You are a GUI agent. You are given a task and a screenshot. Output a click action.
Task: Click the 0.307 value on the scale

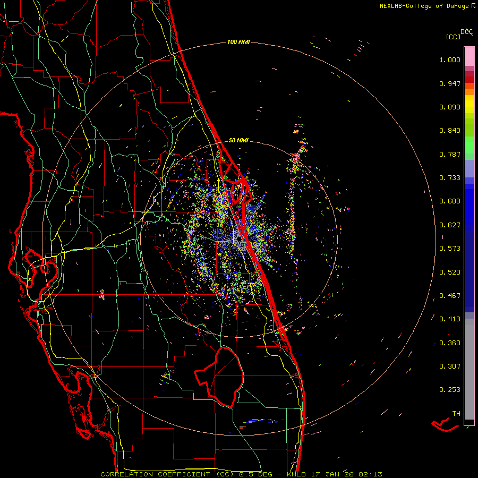[x=450, y=366]
